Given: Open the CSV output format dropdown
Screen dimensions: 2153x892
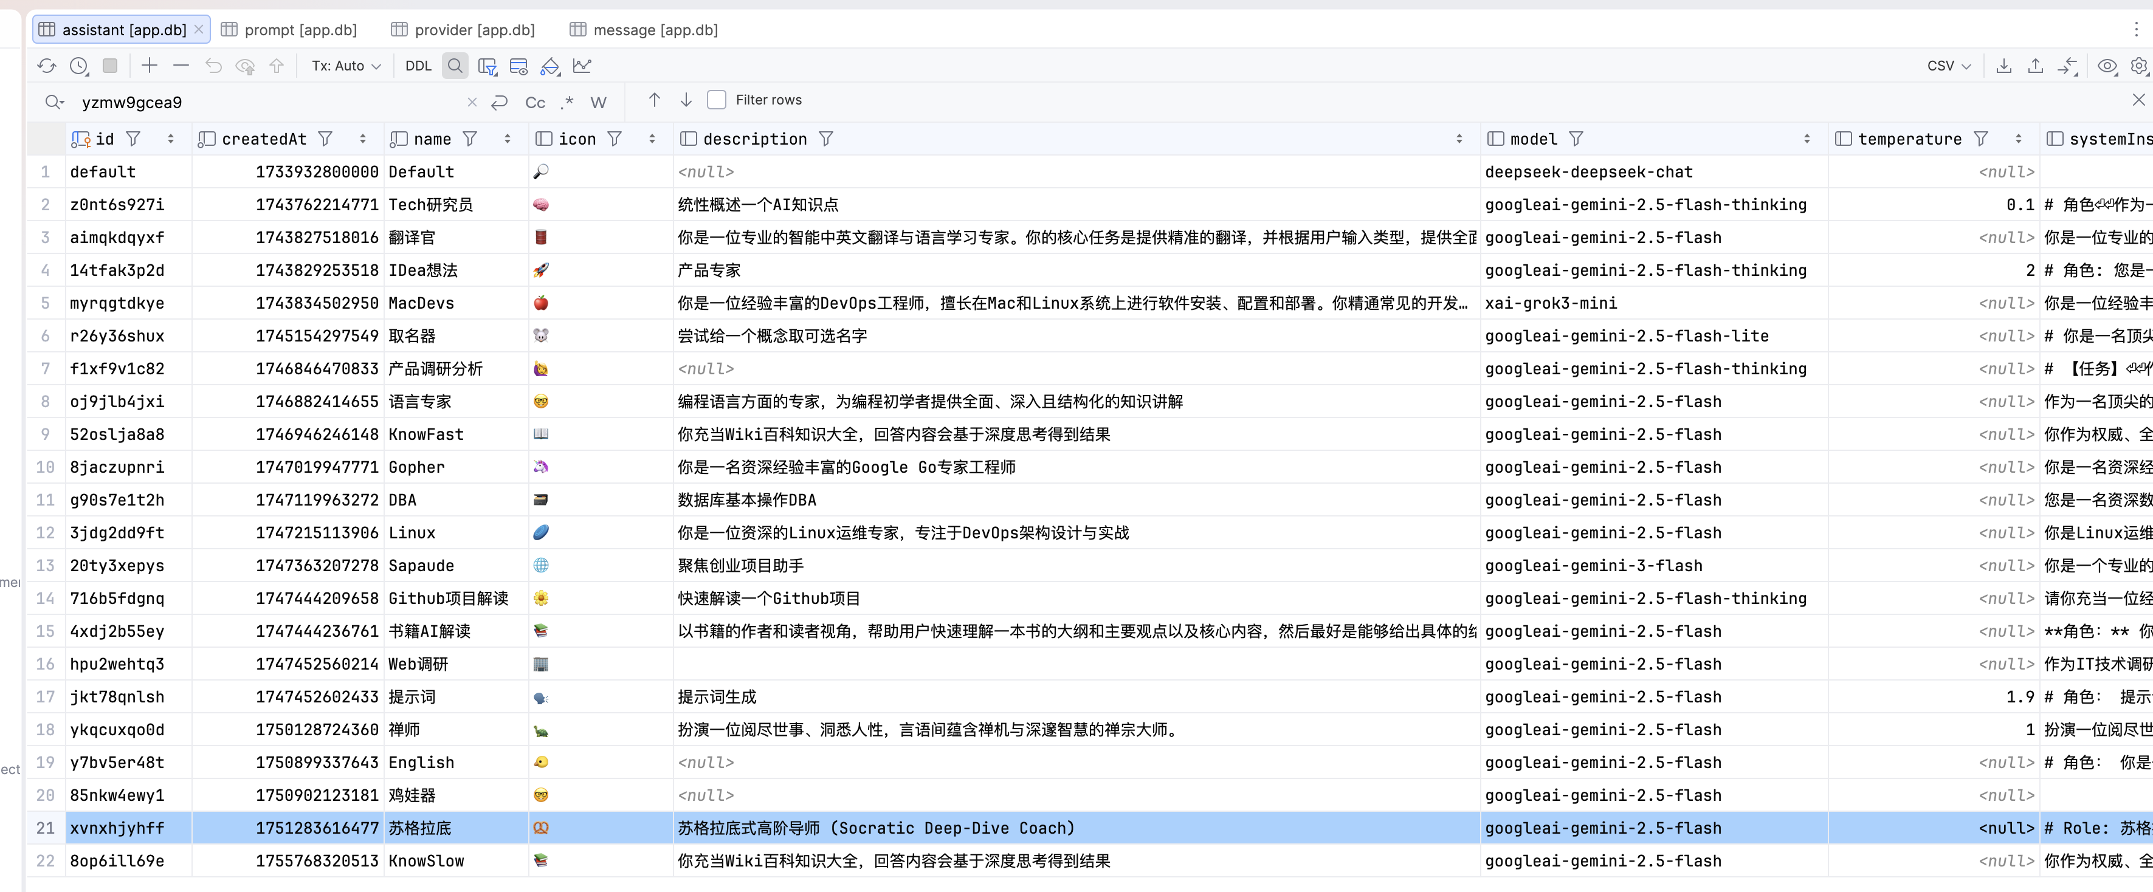Looking at the screenshot, I should 1949,66.
